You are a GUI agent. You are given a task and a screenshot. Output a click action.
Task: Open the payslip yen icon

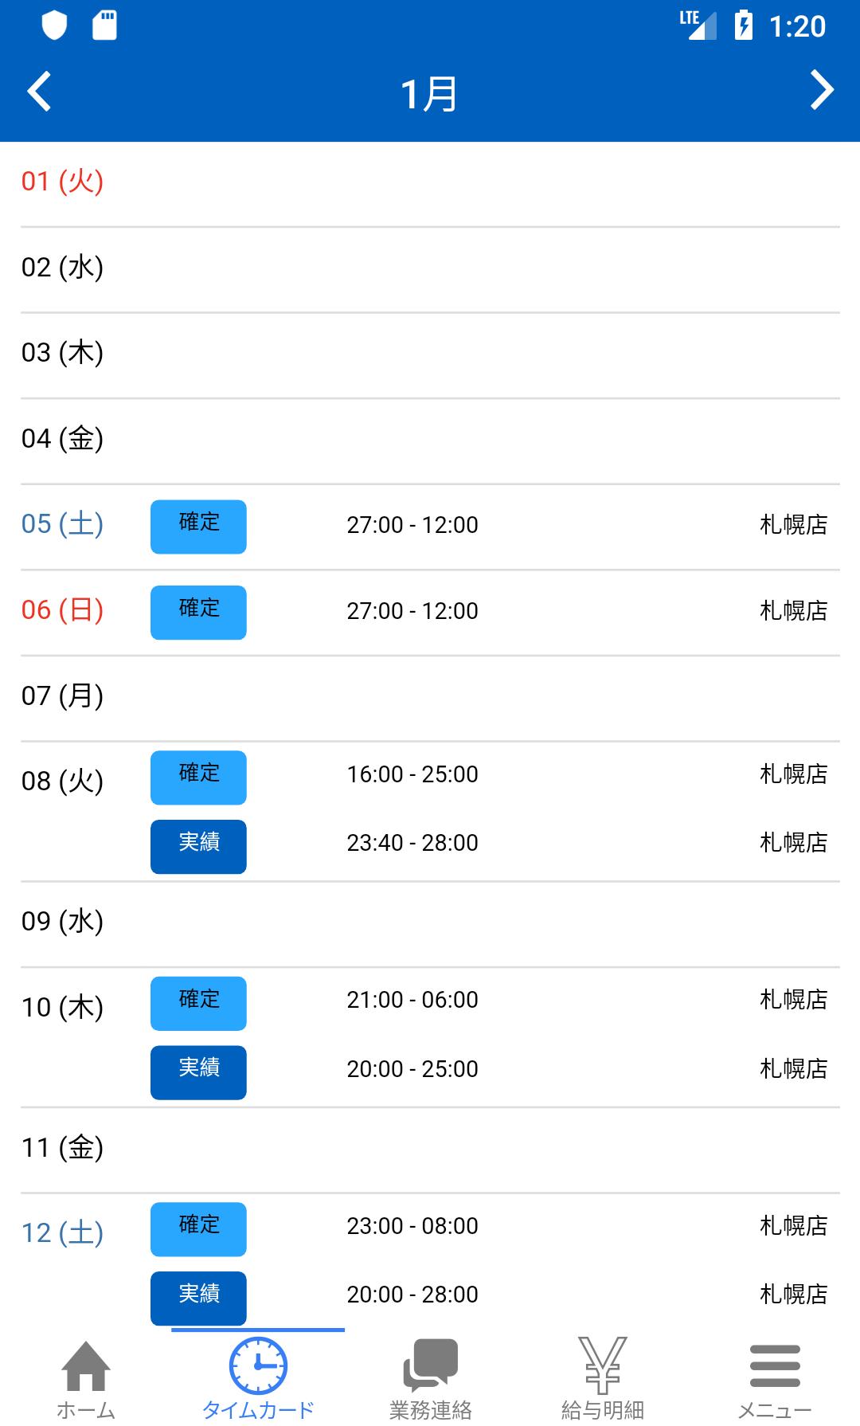[x=602, y=1365]
